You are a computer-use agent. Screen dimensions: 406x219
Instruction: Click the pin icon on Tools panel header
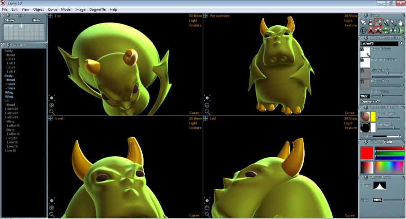[x=366, y=15]
